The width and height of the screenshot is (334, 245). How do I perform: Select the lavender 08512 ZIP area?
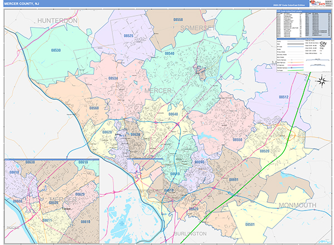click(x=284, y=96)
